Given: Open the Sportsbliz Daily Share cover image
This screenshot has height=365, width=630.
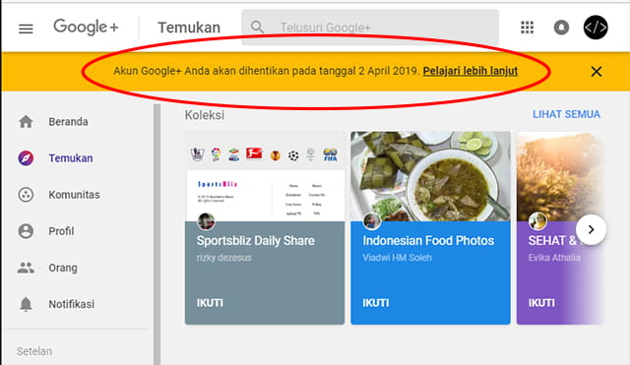Looking at the screenshot, I should 265,176.
